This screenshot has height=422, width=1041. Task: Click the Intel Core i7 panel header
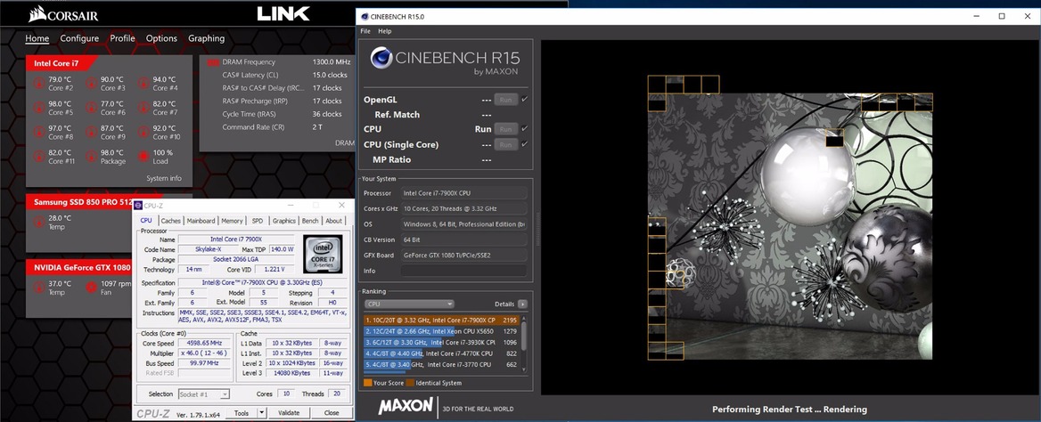pos(61,63)
